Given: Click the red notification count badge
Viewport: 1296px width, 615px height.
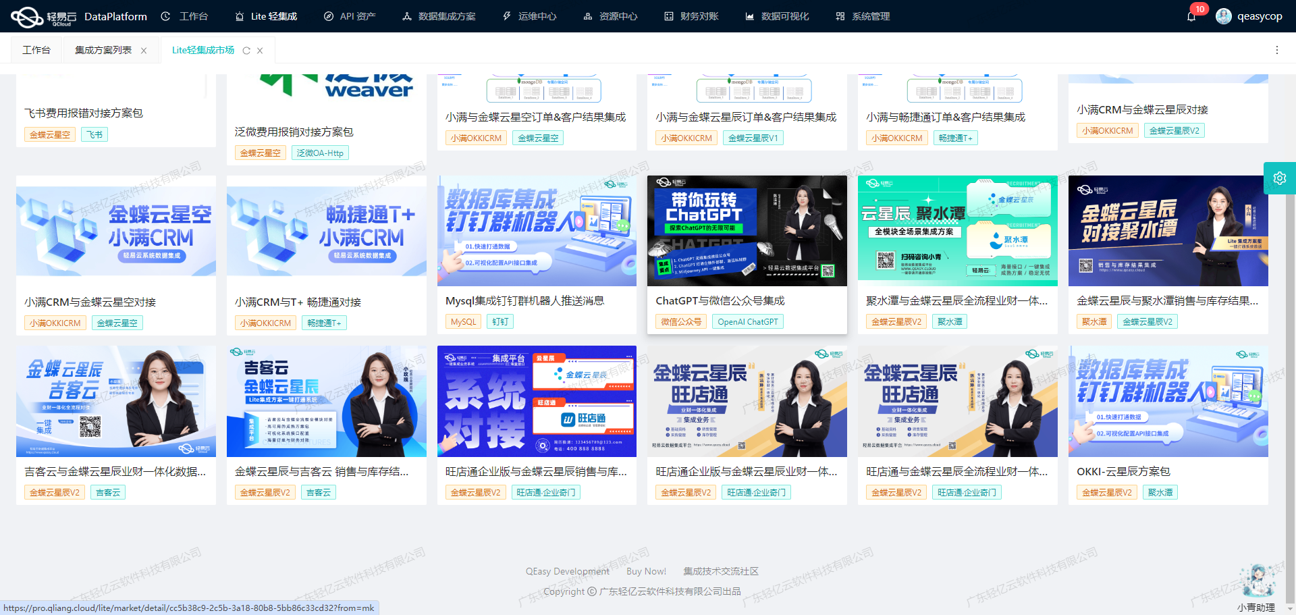Looking at the screenshot, I should click(x=1199, y=9).
